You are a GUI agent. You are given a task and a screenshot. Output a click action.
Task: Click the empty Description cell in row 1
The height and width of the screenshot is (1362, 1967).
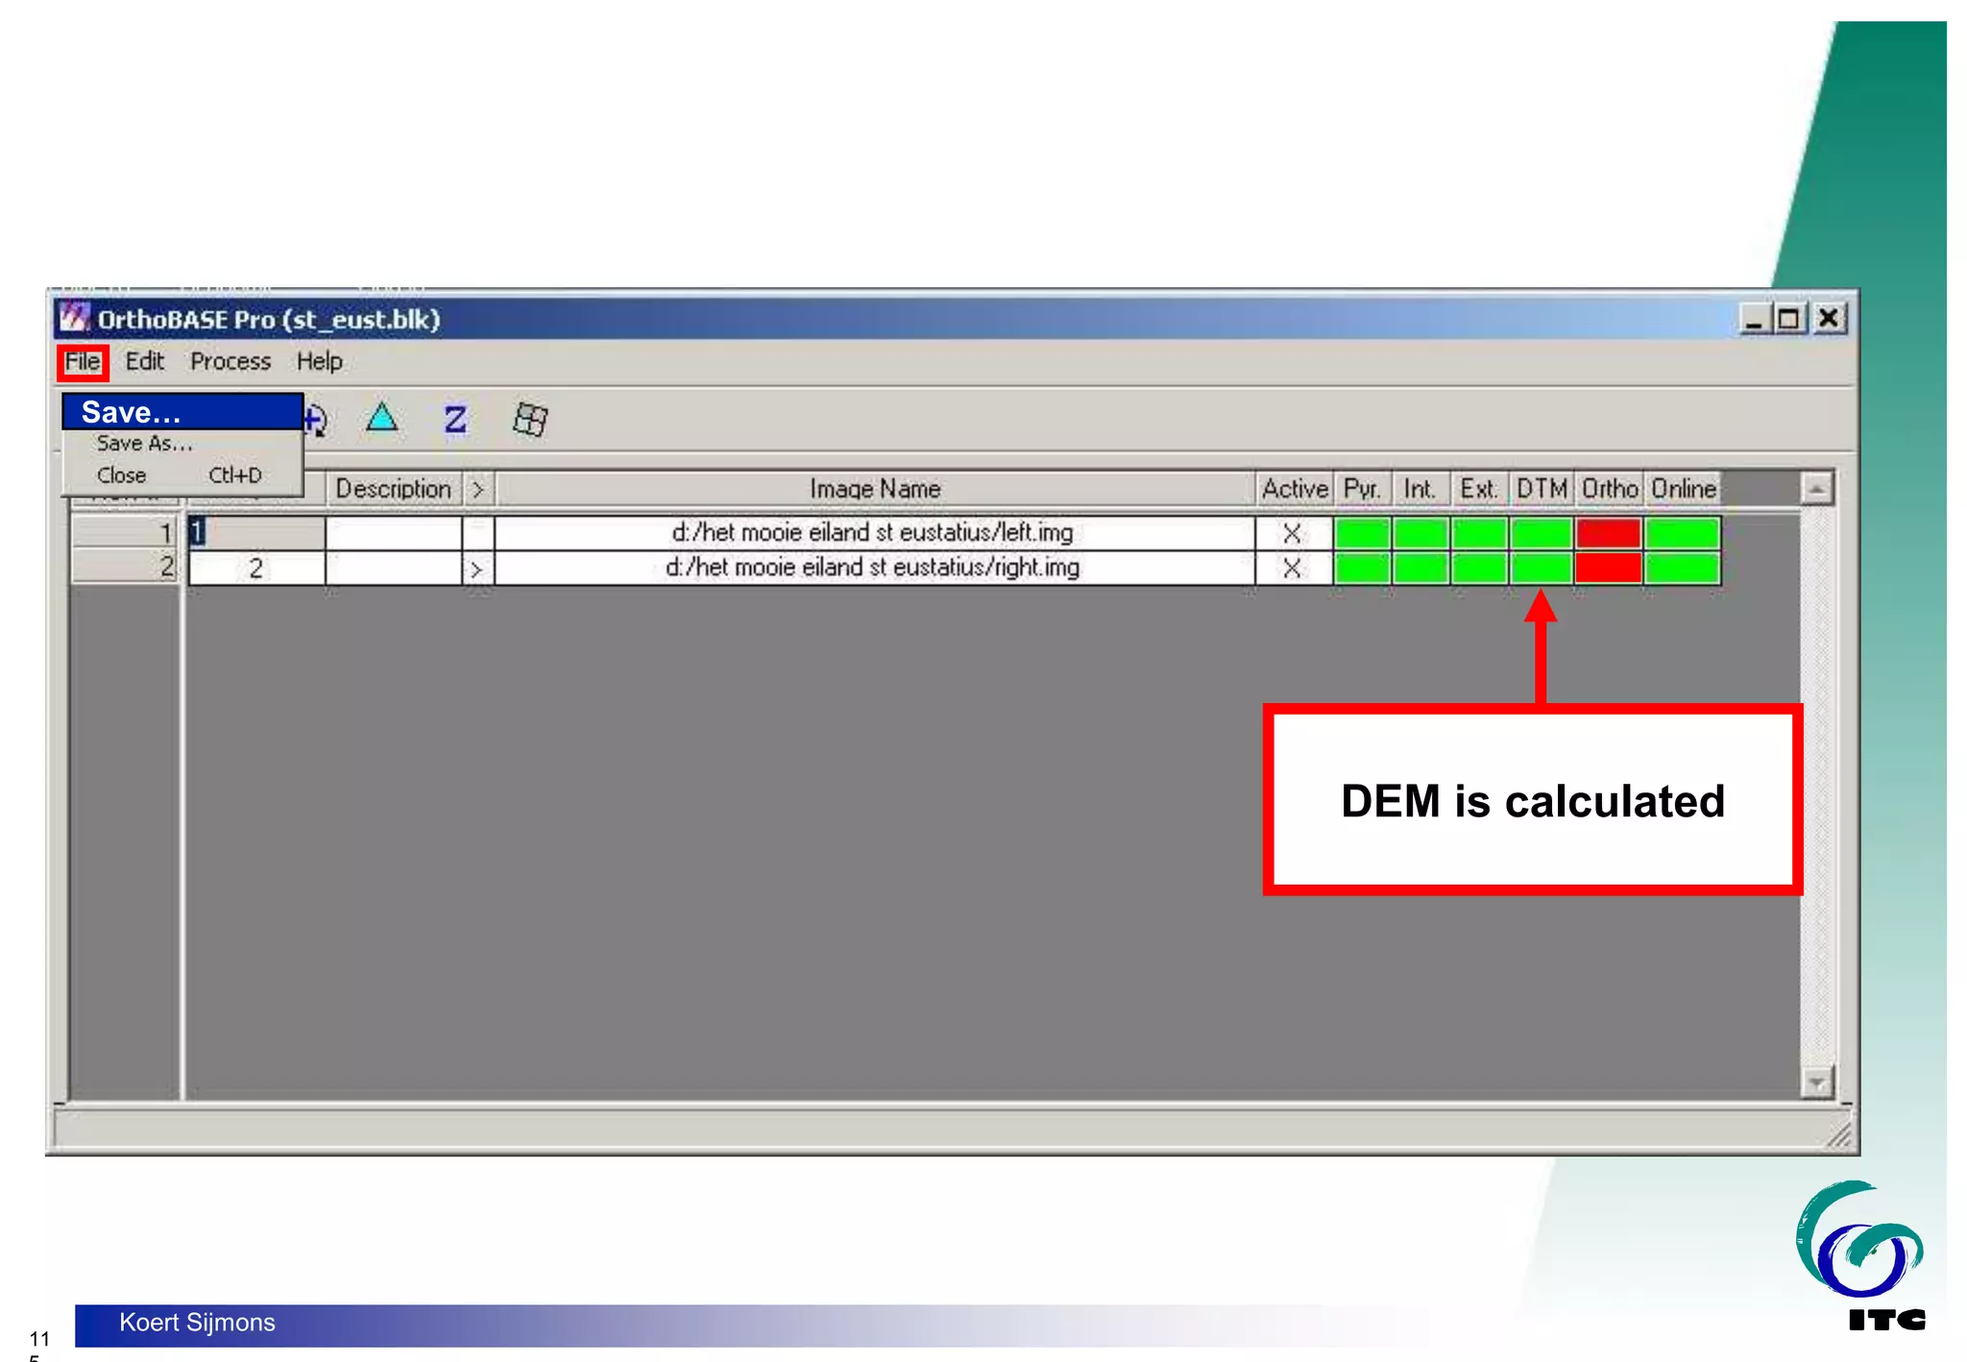[x=394, y=533]
